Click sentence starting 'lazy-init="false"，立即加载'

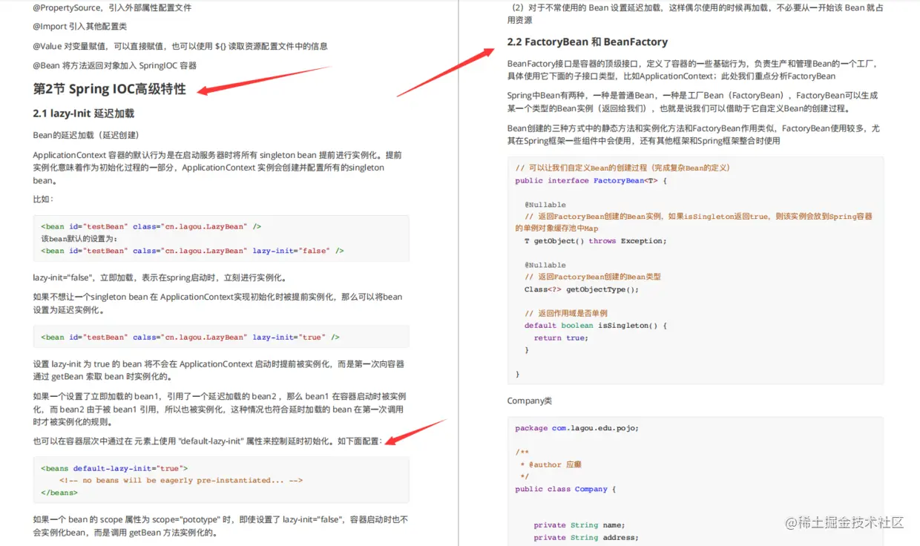point(160,278)
